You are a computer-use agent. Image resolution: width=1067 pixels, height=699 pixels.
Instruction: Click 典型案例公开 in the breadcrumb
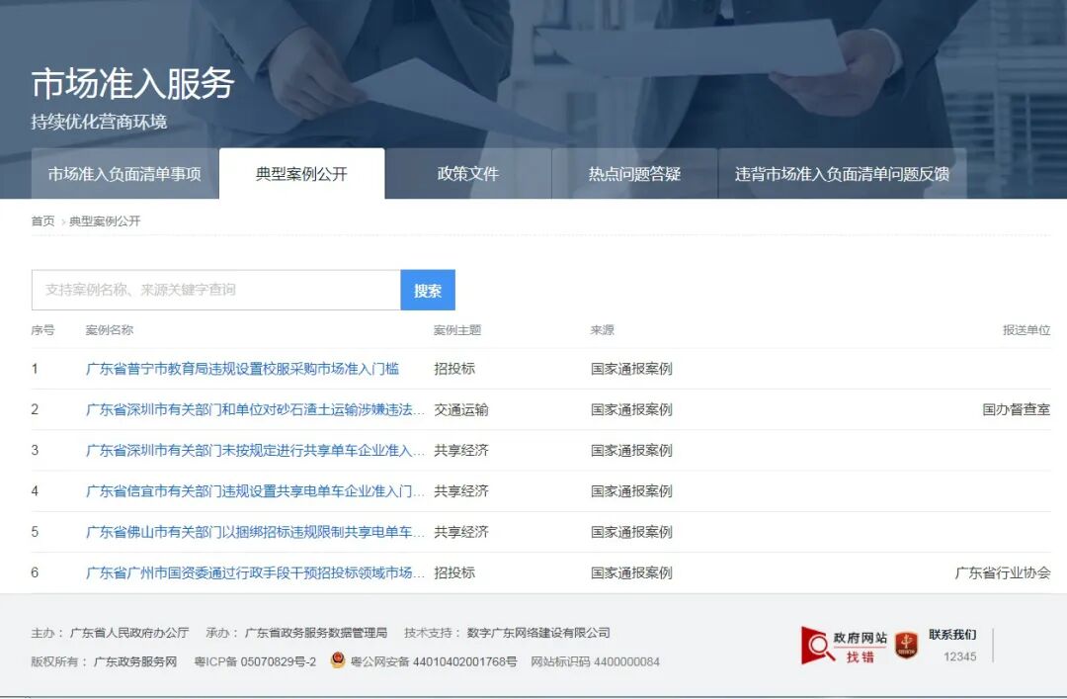[x=103, y=222]
